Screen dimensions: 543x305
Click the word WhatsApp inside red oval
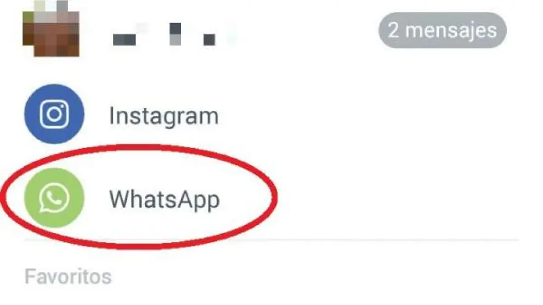[x=165, y=200]
